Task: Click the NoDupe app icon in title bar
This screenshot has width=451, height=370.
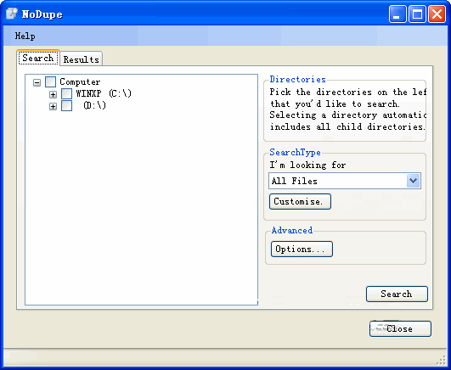Action: [12, 14]
